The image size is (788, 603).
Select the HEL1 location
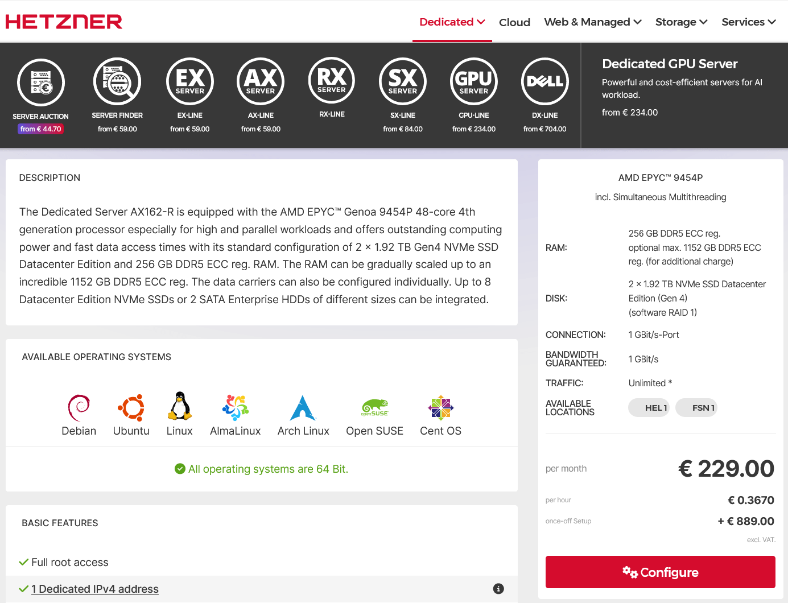649,408
